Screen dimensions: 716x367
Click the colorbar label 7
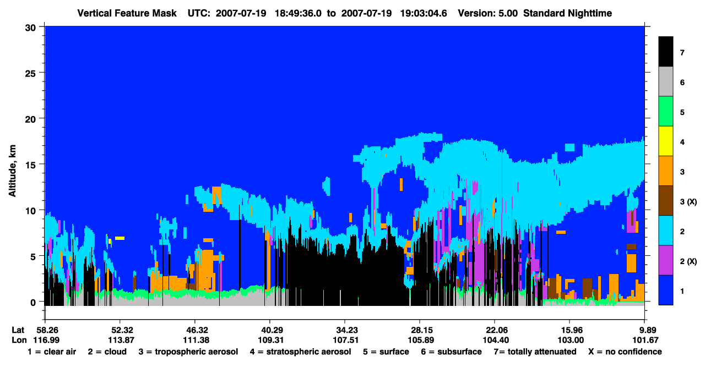tap(682, 53)
